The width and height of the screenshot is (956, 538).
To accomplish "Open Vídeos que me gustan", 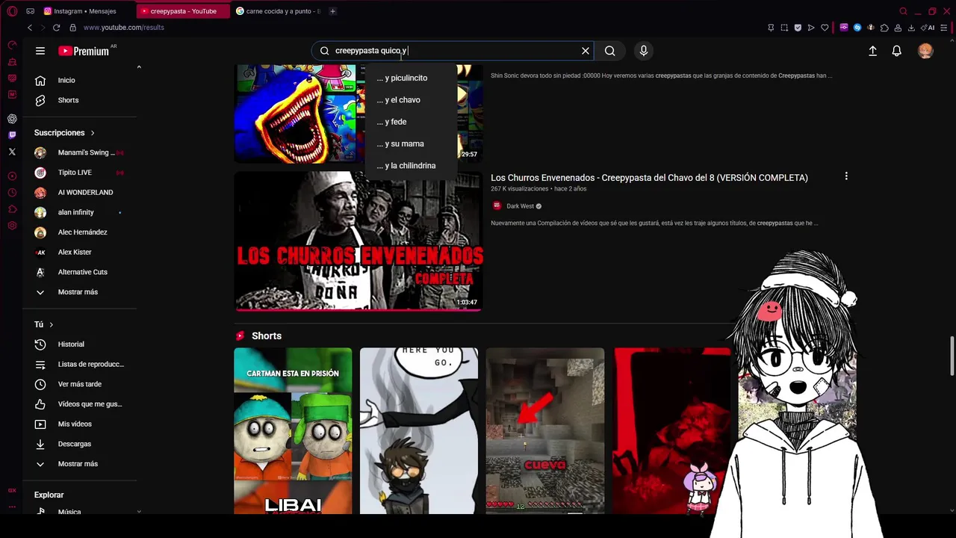I will click(80, 404).
